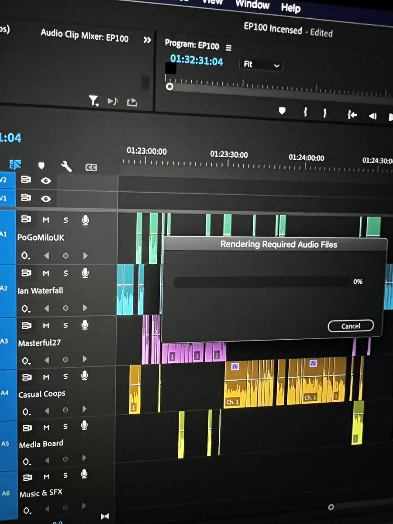
Task: Solo the PoGoMiloUK track
Action: (x=66, y=220)
